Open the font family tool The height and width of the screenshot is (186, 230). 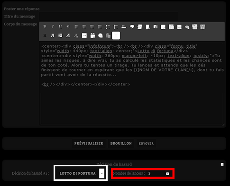coord(68,35)
